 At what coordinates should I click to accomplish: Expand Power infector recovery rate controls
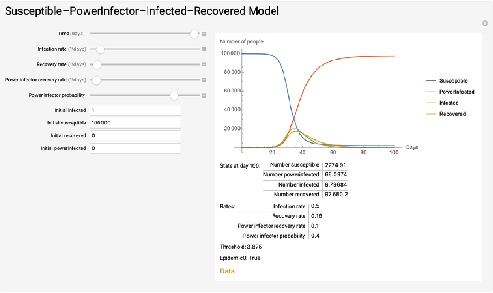point(204,80)
